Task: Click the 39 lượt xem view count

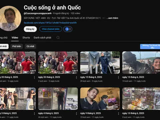Action: pos(85,81)
